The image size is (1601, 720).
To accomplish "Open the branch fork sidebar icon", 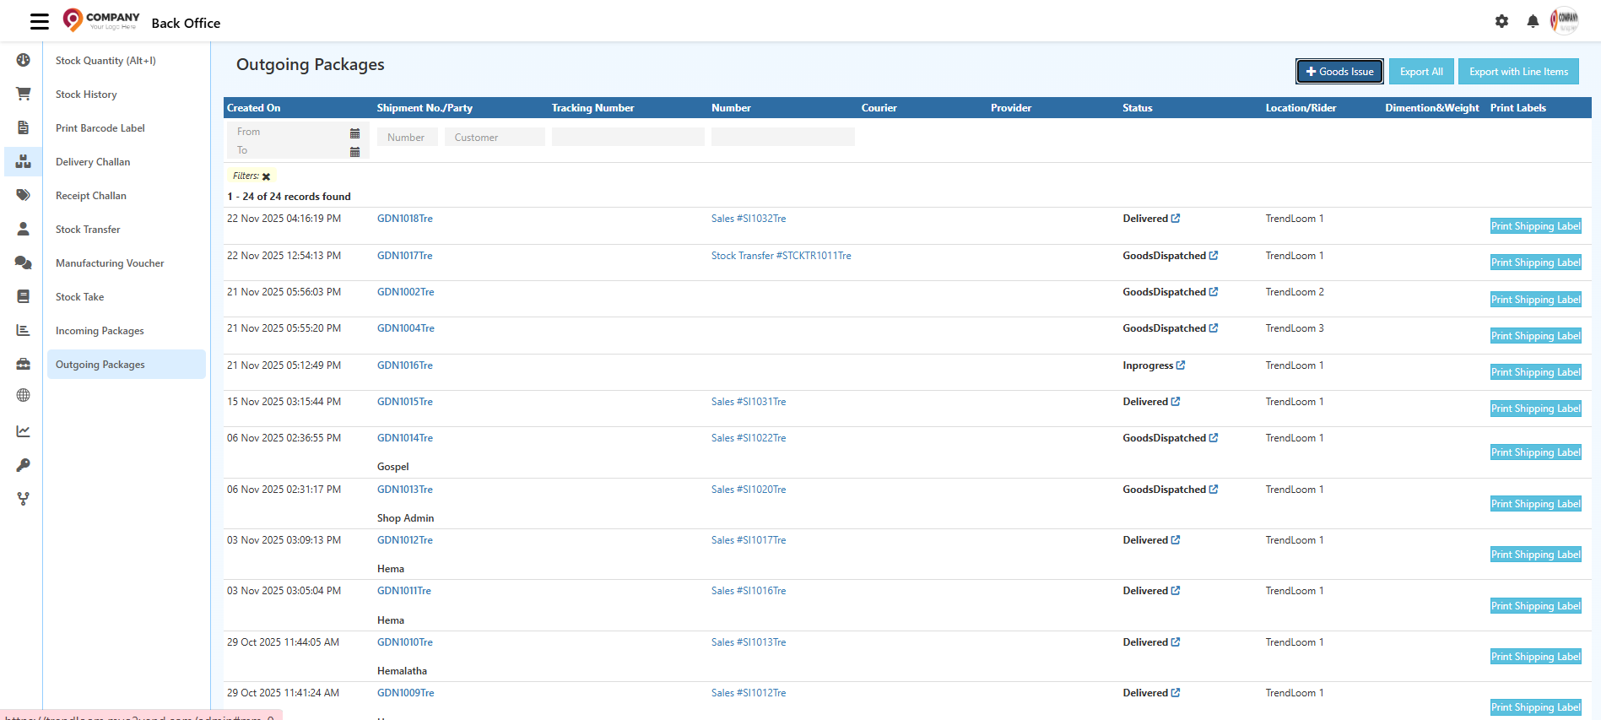I will (x=23, y=499).
